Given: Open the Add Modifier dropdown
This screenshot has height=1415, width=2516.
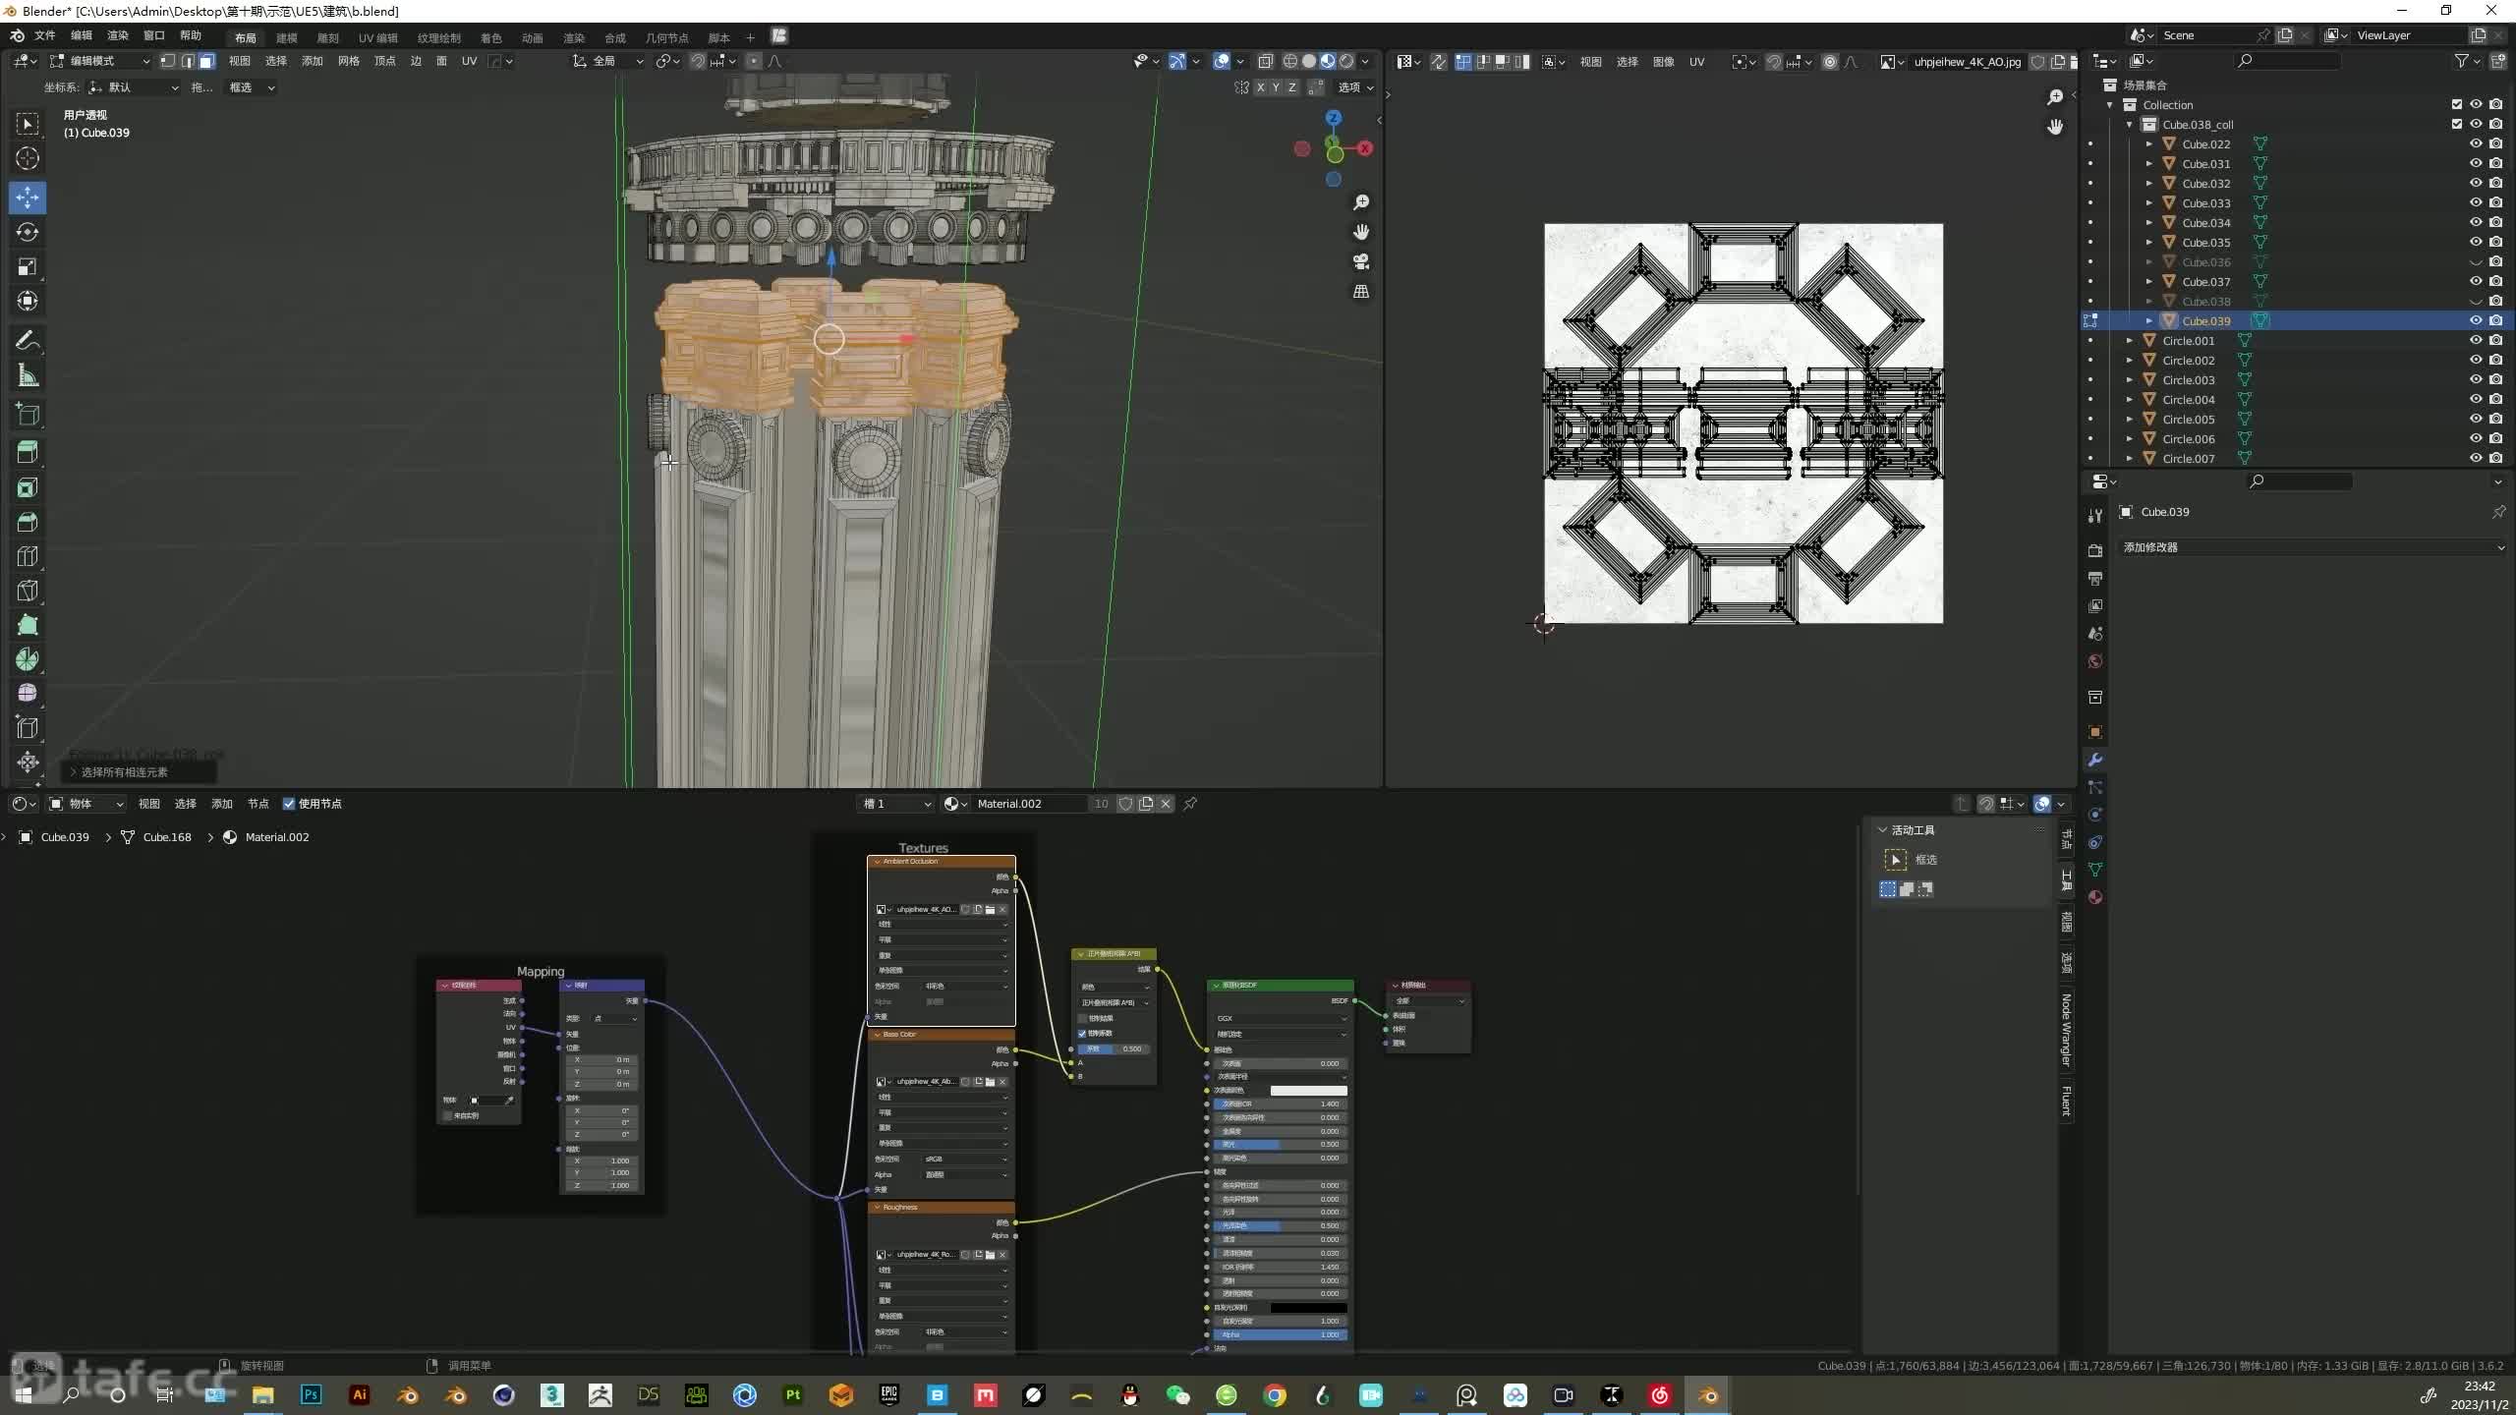Looking at the screenshot, I should 2313,547.
